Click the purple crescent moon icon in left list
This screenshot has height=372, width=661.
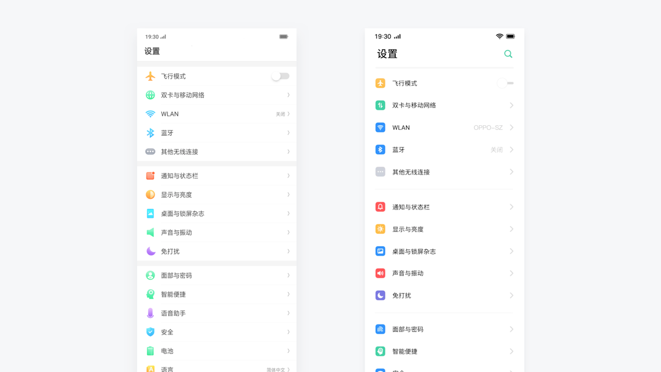[x=151, y=252]
